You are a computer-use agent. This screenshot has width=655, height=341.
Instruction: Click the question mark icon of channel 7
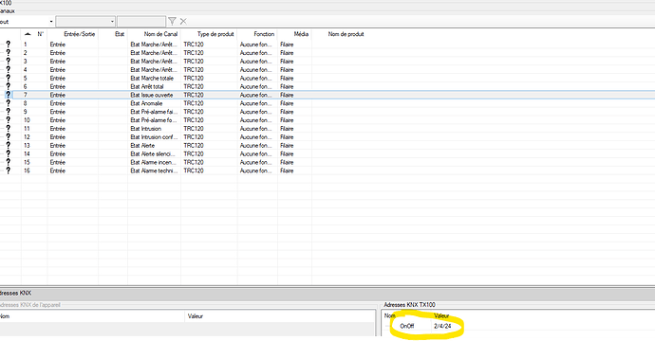pyautogui.click(x=8, y=95)
